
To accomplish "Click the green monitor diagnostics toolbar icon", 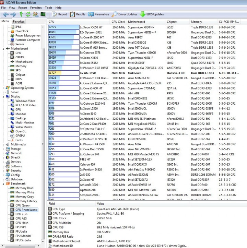I will tap(43, 14).
